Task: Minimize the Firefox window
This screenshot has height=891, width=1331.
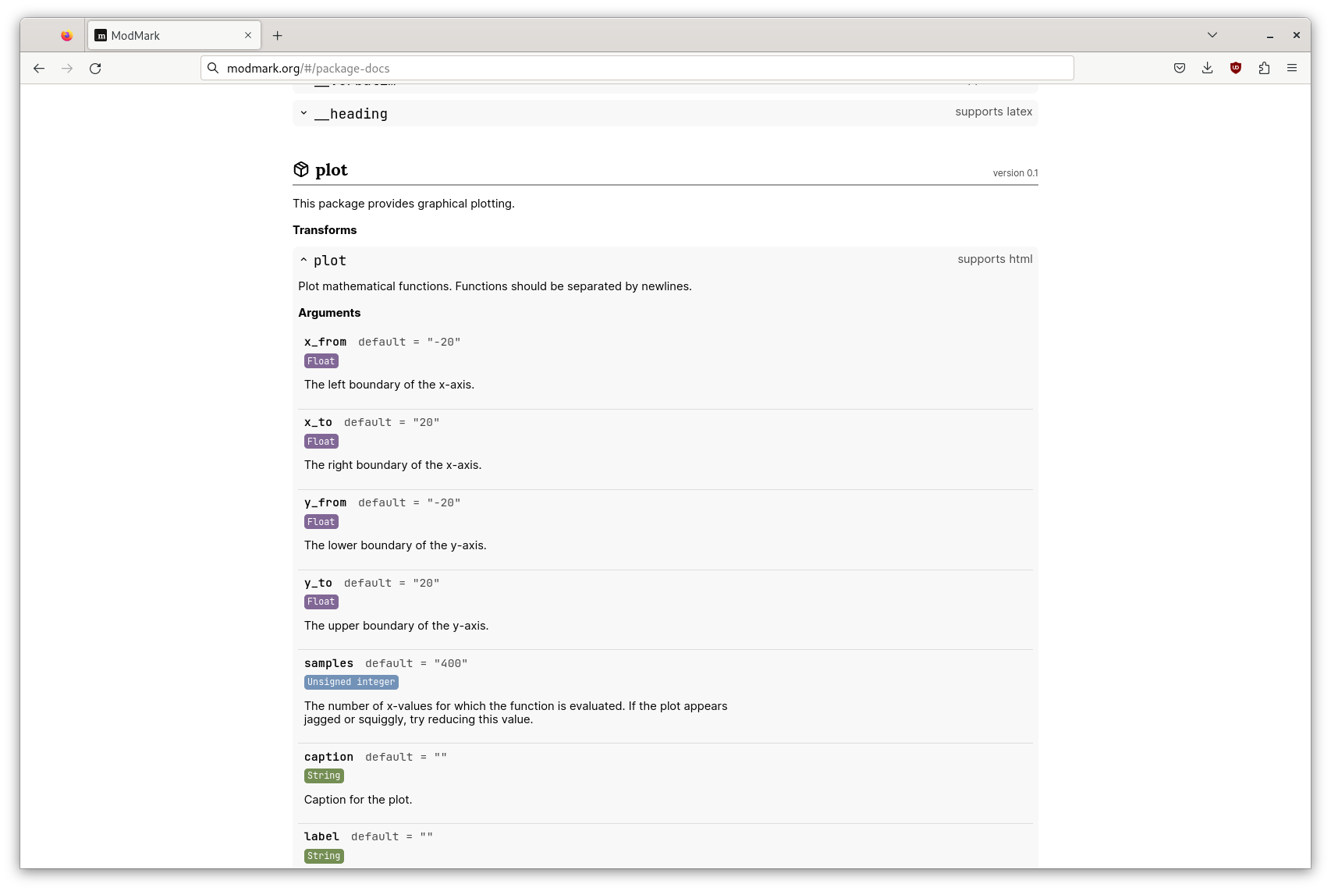Action: pos(1270,35)
